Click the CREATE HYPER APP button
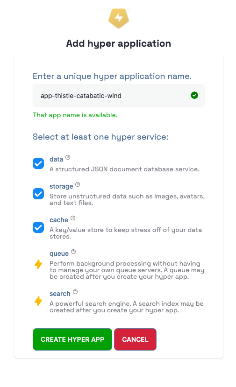Image resolution: width=236 pixels, height=387 pixels. click(x=72, y=339)
